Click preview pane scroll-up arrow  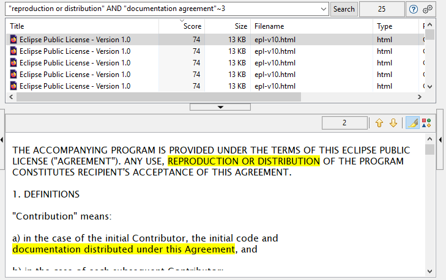(x=429, y=139)
